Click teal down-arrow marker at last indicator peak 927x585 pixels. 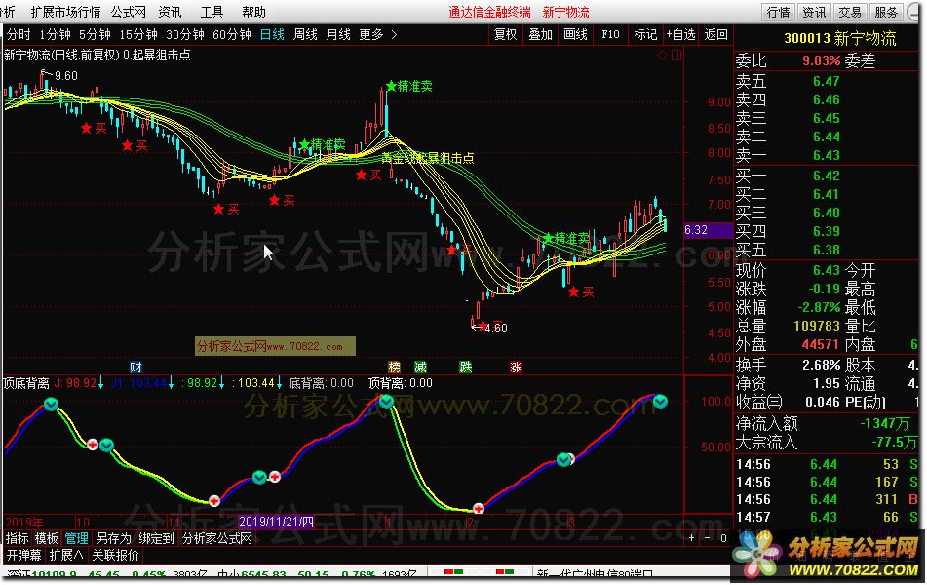(660, 402)
